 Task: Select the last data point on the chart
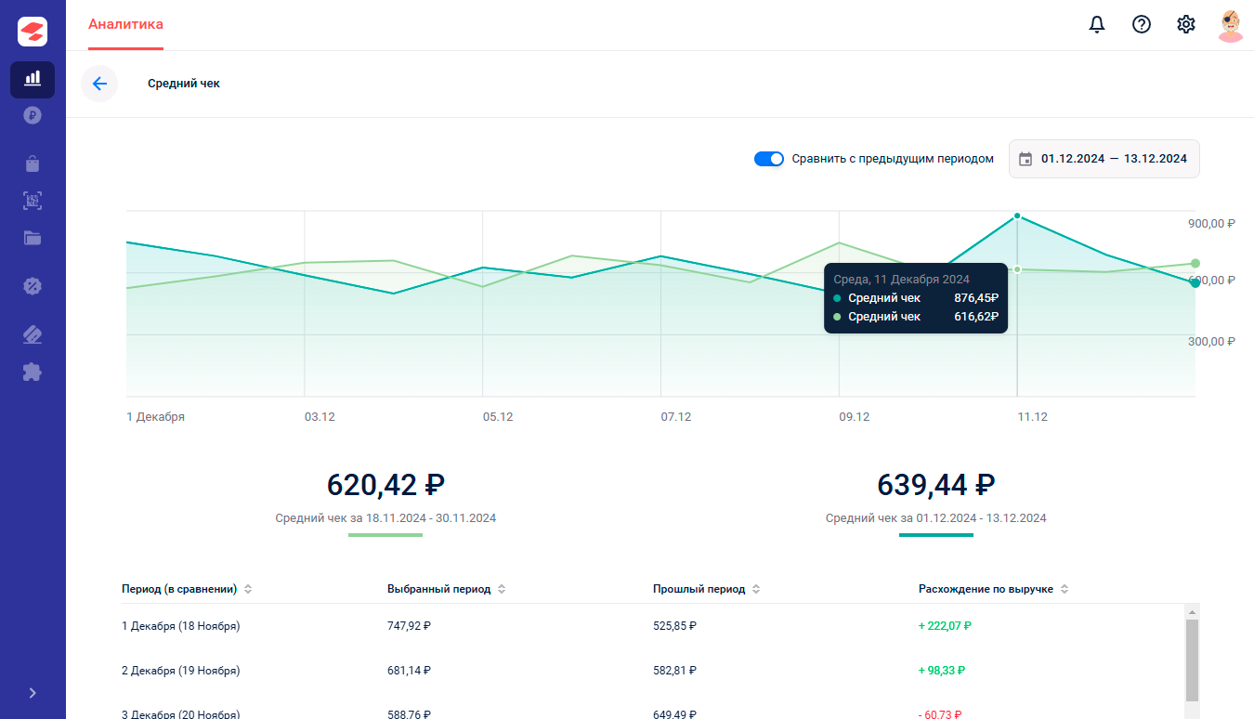pos(1195,282)
